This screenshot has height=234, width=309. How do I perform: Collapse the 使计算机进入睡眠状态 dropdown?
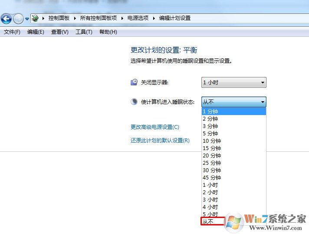[x=234, y=102]
